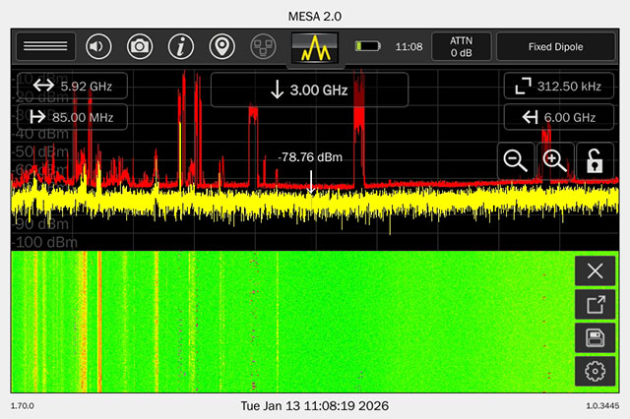Click the GPS location pin icon
Image resolution: width=630 pixels, height=419 pixels.
(222, 46)
